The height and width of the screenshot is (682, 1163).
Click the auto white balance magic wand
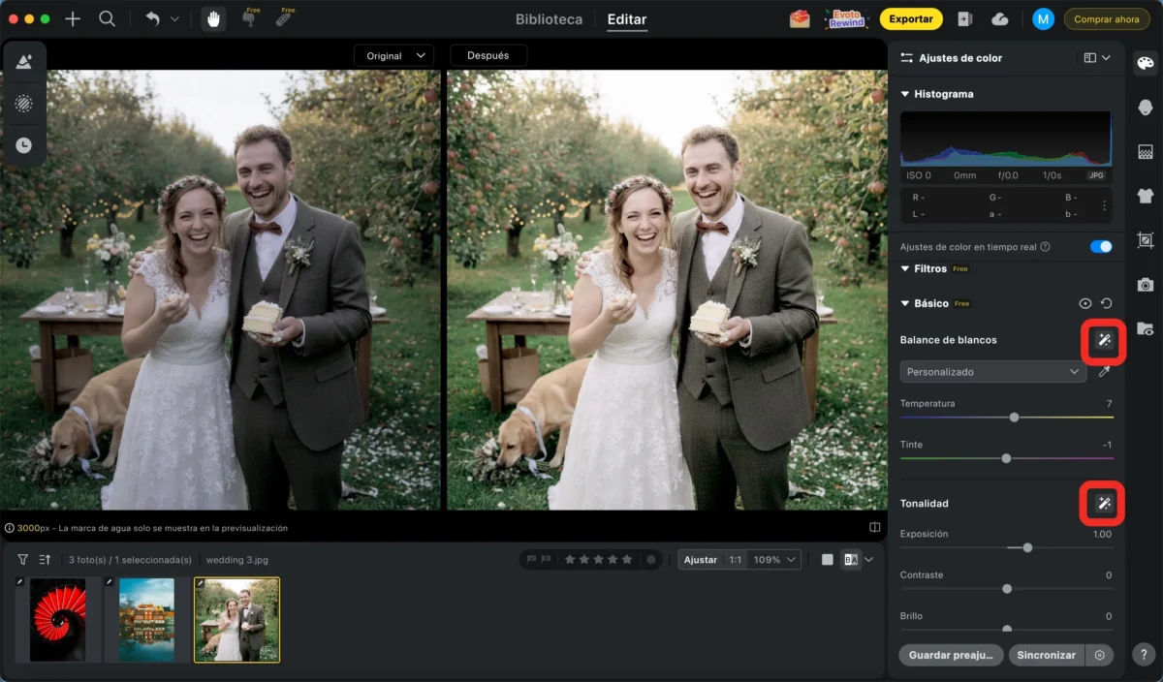pos(1103,340)
